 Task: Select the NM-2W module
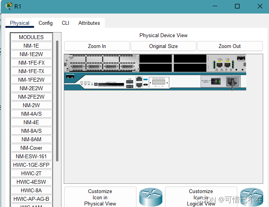(31, 105)
